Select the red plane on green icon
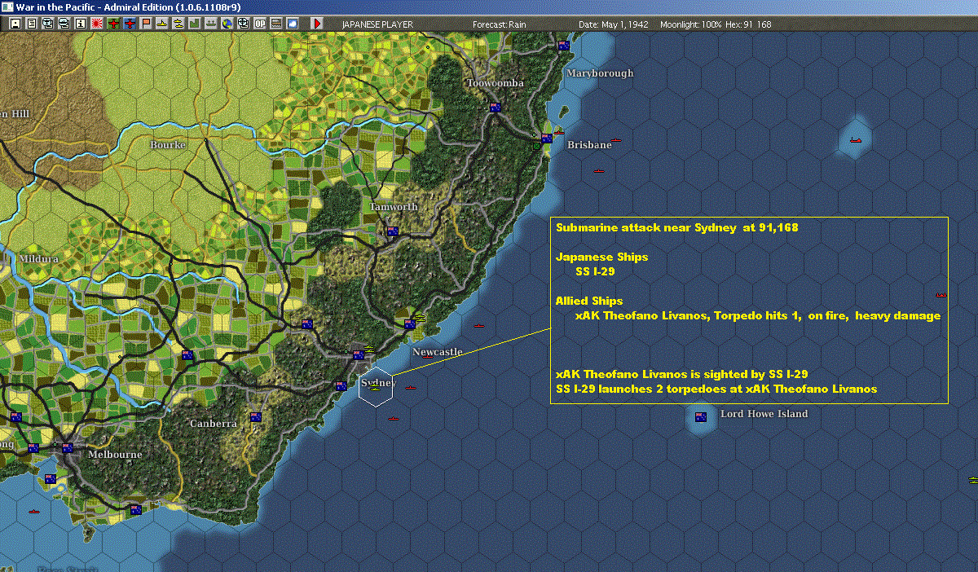This screenshot has height=572, width=978. 113,24
